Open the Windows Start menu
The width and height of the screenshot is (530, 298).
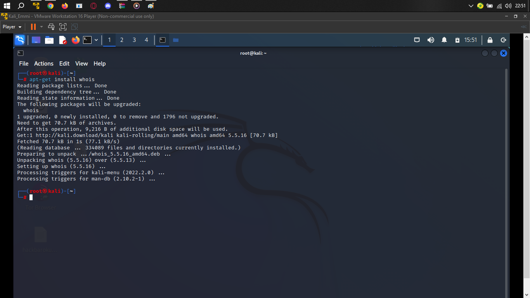click(x=7, y=6)
